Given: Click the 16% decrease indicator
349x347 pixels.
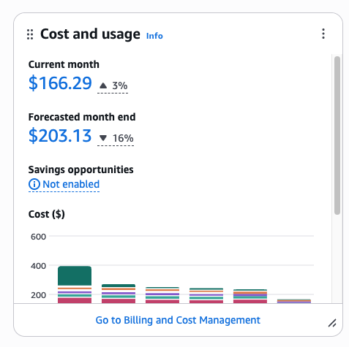Looking at the screenshot, I should [x=116, y=138].
